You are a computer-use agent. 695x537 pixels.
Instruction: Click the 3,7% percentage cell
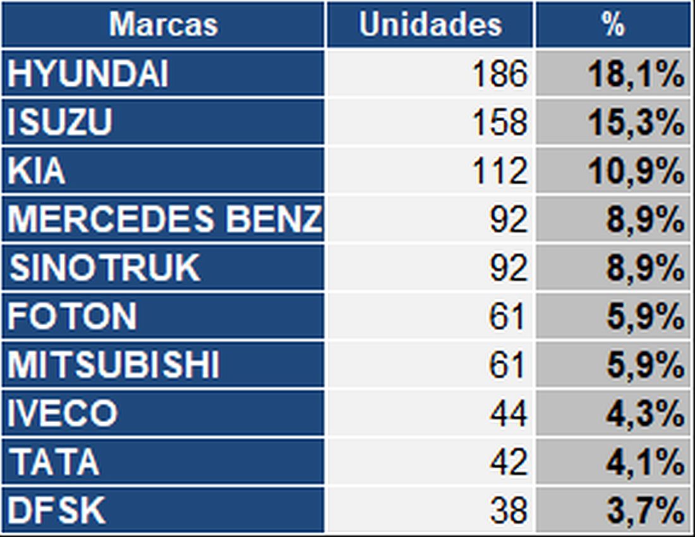pyautogui.click(x=644, y=510)
